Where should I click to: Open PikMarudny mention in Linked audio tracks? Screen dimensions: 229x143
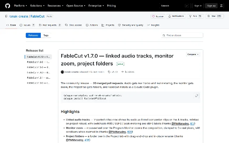[x=180, y=124]
